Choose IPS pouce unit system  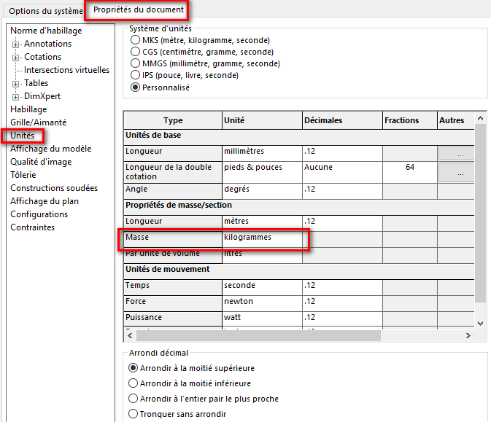[x=135, y=75]
